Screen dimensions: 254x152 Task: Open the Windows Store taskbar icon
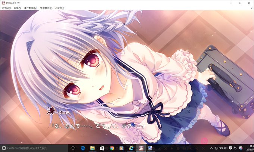[x=102, y=148]
